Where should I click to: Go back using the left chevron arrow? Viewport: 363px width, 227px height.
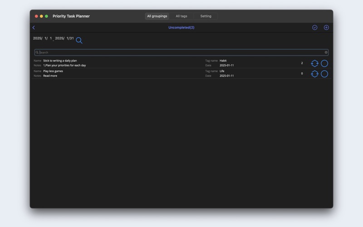click(34, 28)
